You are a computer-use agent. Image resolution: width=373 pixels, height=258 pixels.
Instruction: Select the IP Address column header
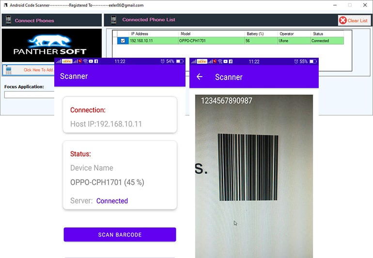(154, 33)
